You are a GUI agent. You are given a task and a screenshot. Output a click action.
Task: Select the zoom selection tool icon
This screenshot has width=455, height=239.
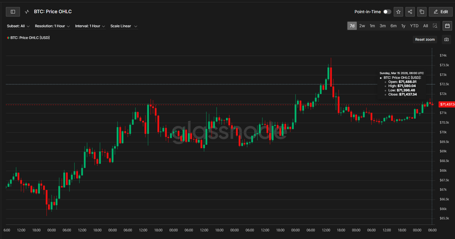[435, 26]
